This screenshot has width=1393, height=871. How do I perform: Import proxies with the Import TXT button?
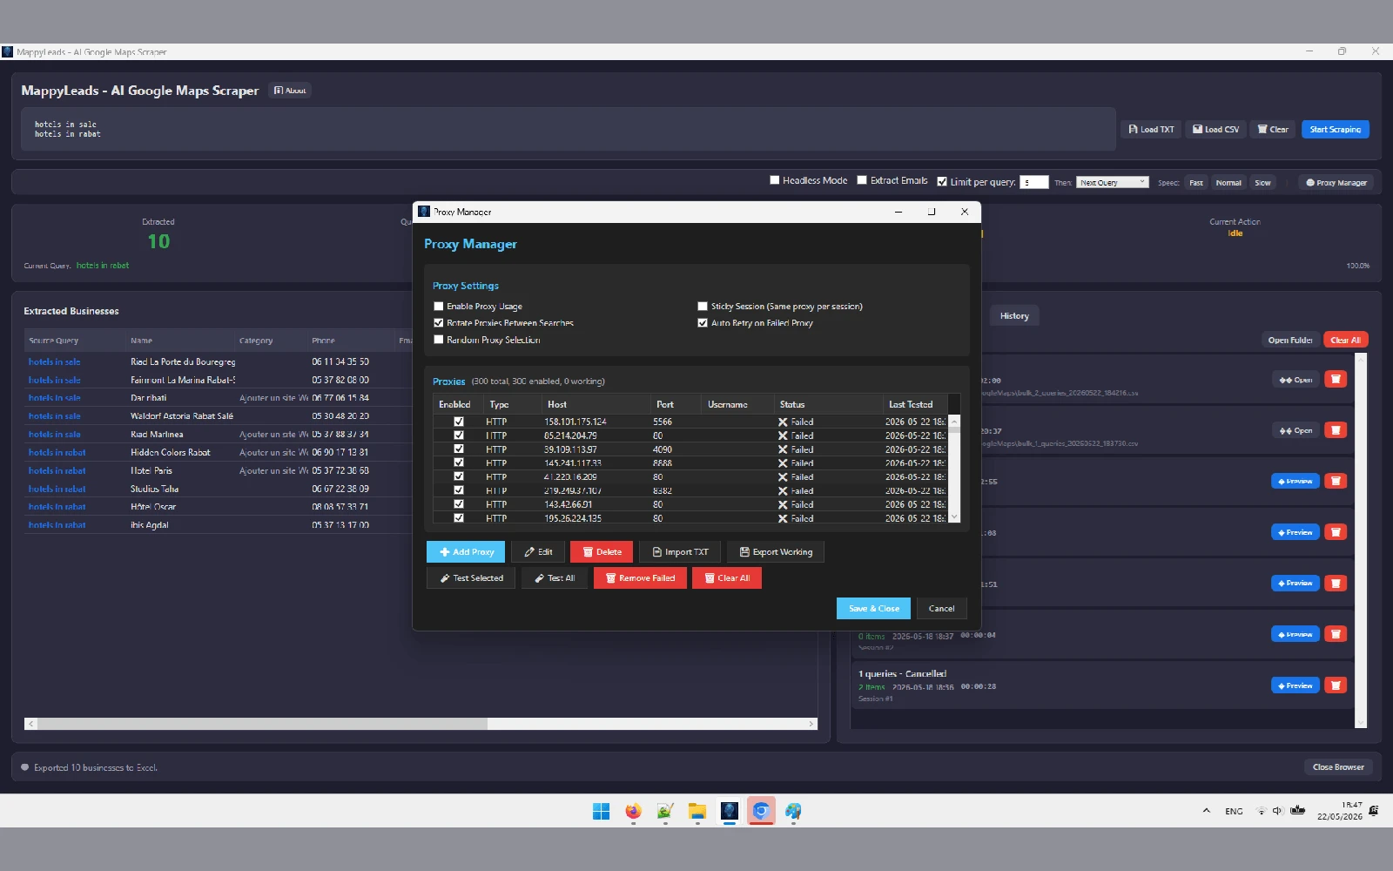(x=680, y=552)
